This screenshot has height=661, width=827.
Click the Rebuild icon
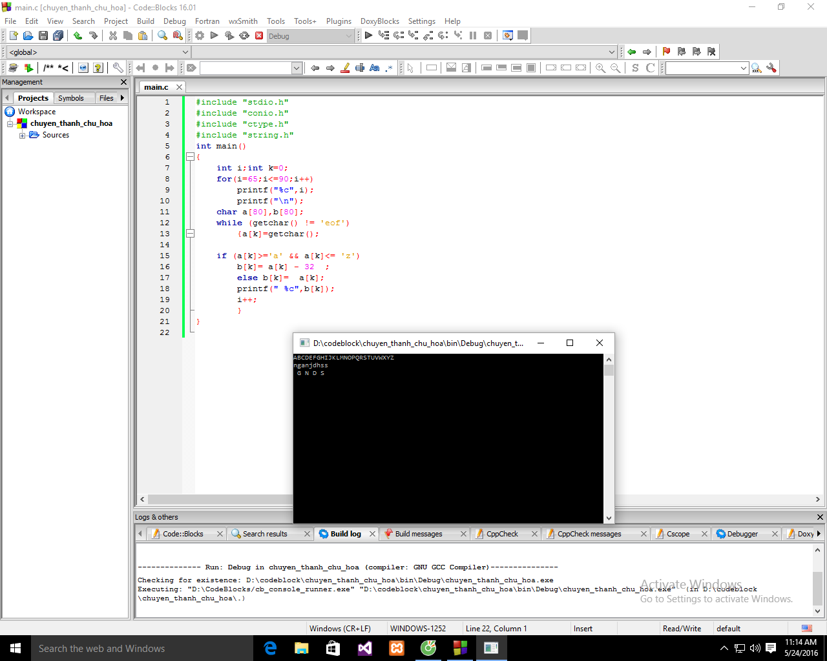coord(244,36)
